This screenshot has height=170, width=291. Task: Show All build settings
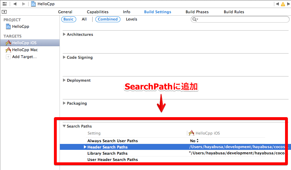point(84,19)
